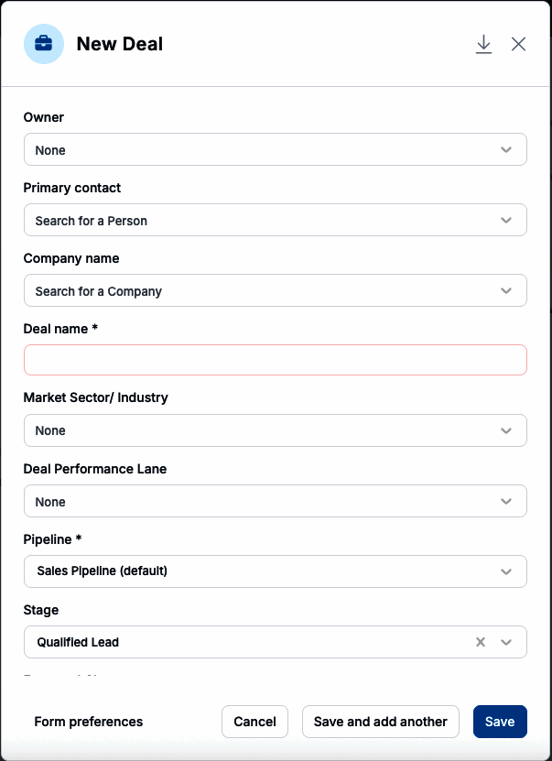Click the Sales Pipeline (default) value
Viewport: 552px width, 761px height.
click(x=103, y=571)
